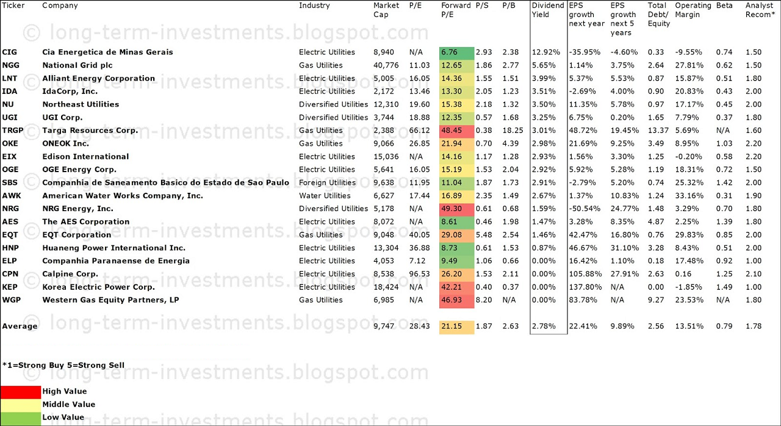Click AWK operating margin 33.16%

688,196
